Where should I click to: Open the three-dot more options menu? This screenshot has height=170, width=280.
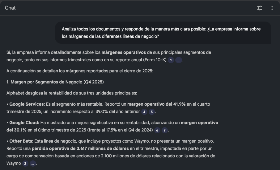point(272,8)
